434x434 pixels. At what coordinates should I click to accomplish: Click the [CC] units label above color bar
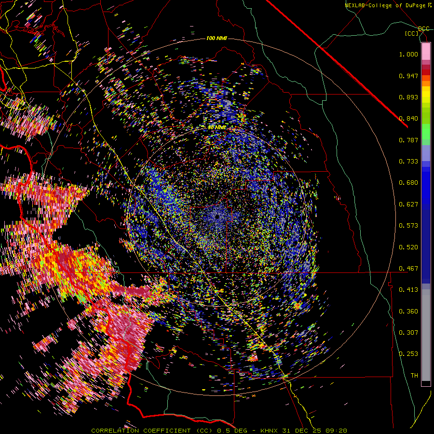coord(412,33)
